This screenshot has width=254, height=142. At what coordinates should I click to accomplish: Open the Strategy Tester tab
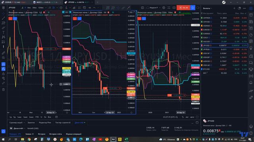coord(63,123)
